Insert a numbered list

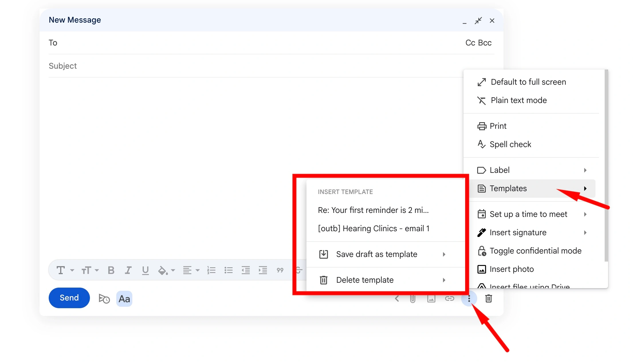pos(211,270)
